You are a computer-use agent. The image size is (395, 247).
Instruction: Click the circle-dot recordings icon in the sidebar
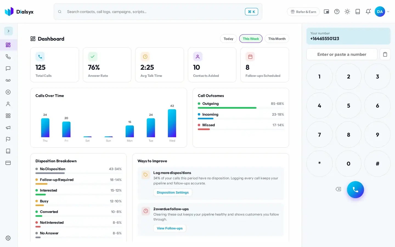[x=8, y=92]
